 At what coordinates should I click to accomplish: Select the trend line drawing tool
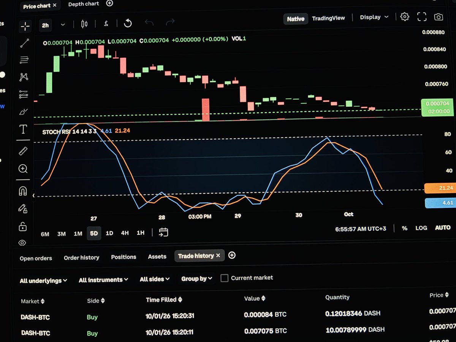(x=24, y=43)
